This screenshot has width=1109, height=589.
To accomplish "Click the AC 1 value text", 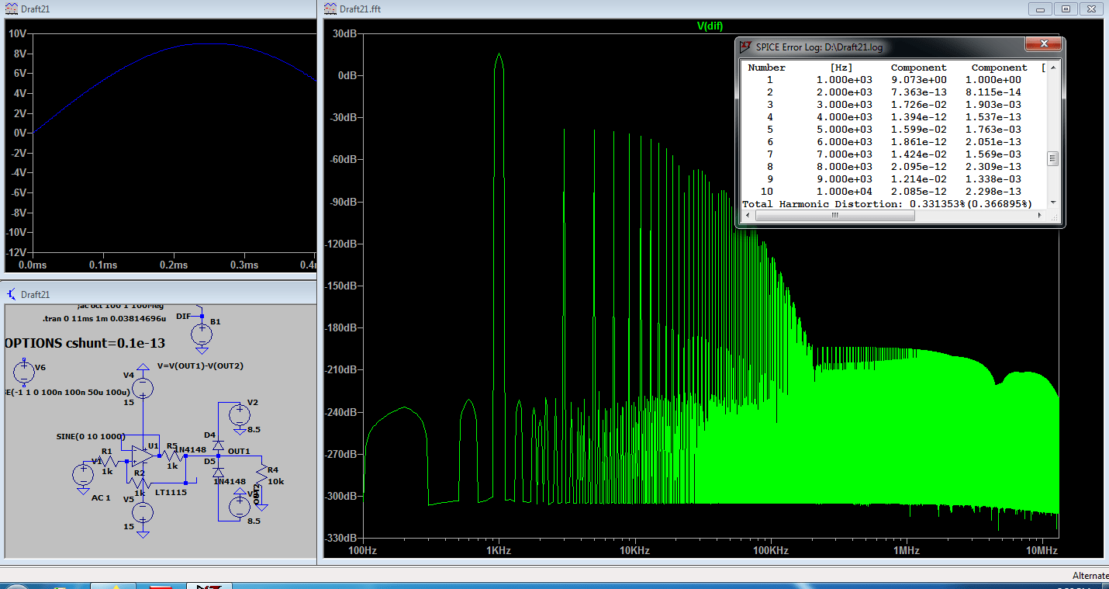I will tap(101, 497).
